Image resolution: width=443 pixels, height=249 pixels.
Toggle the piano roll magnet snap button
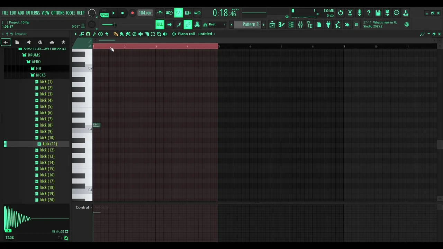pos(88,34)
